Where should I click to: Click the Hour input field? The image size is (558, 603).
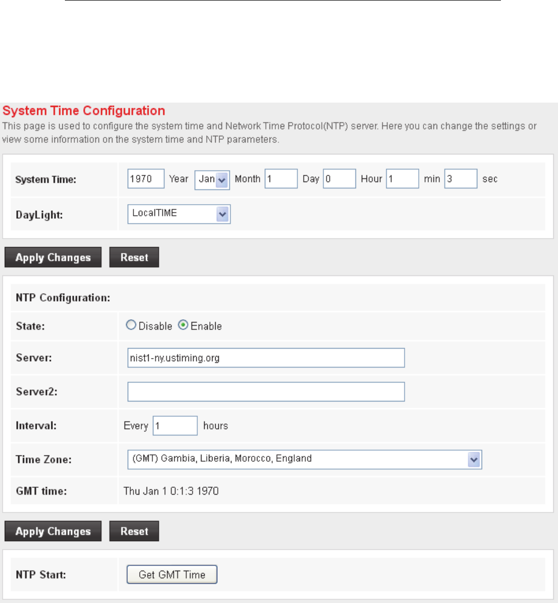click(339, 178)
